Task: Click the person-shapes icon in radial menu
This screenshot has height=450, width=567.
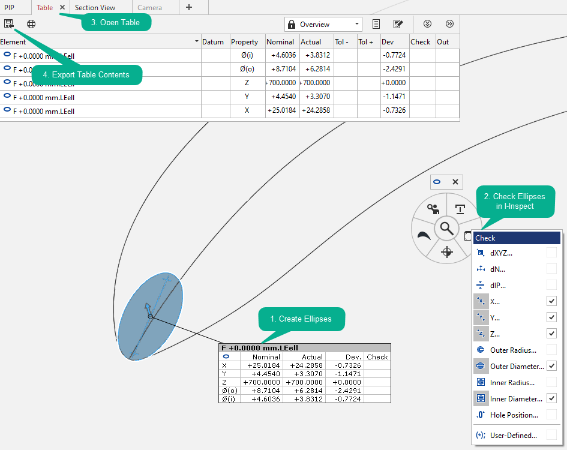Action: [432, 209]
